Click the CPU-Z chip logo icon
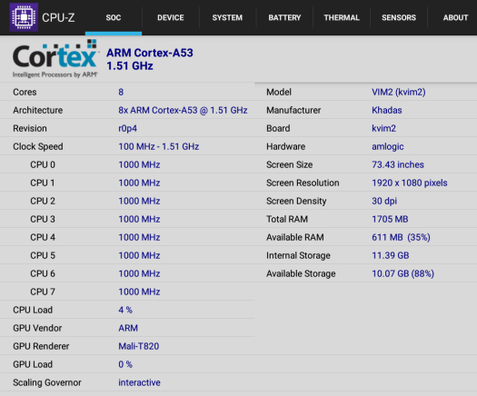Image resolution: width=477 pixels, height=396 pixels. (24, 17)
